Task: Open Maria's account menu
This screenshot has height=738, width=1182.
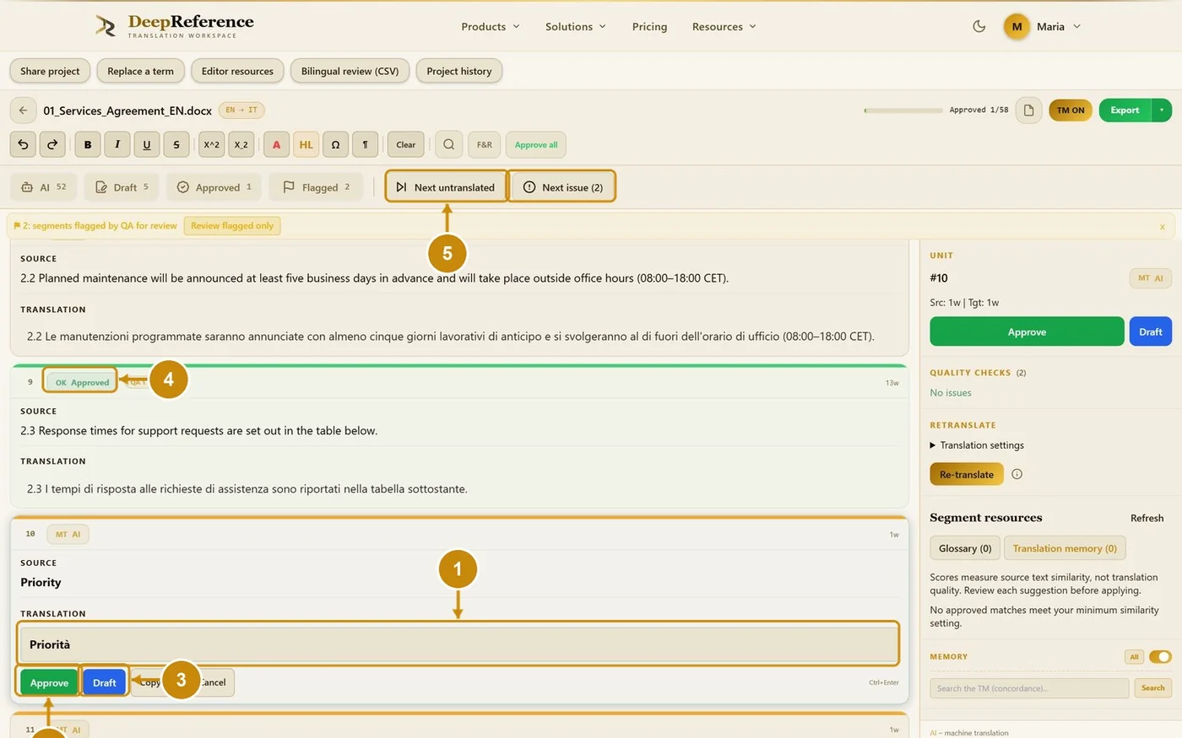Action: (1042, 26)
